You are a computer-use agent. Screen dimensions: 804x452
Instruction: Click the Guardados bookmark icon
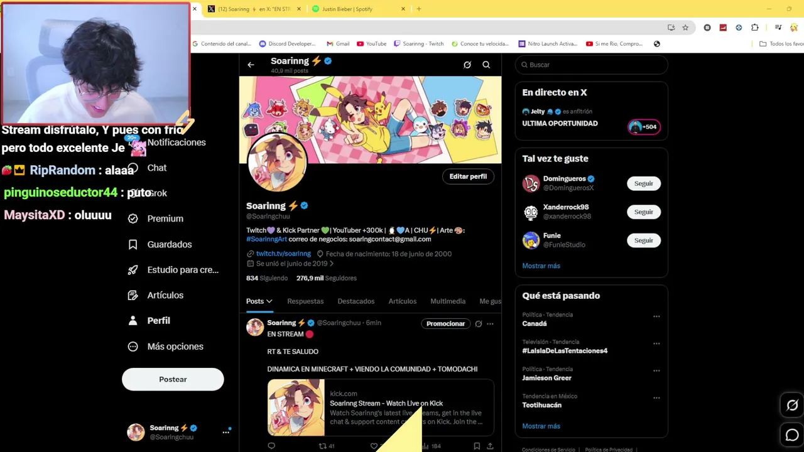(133, 244)
